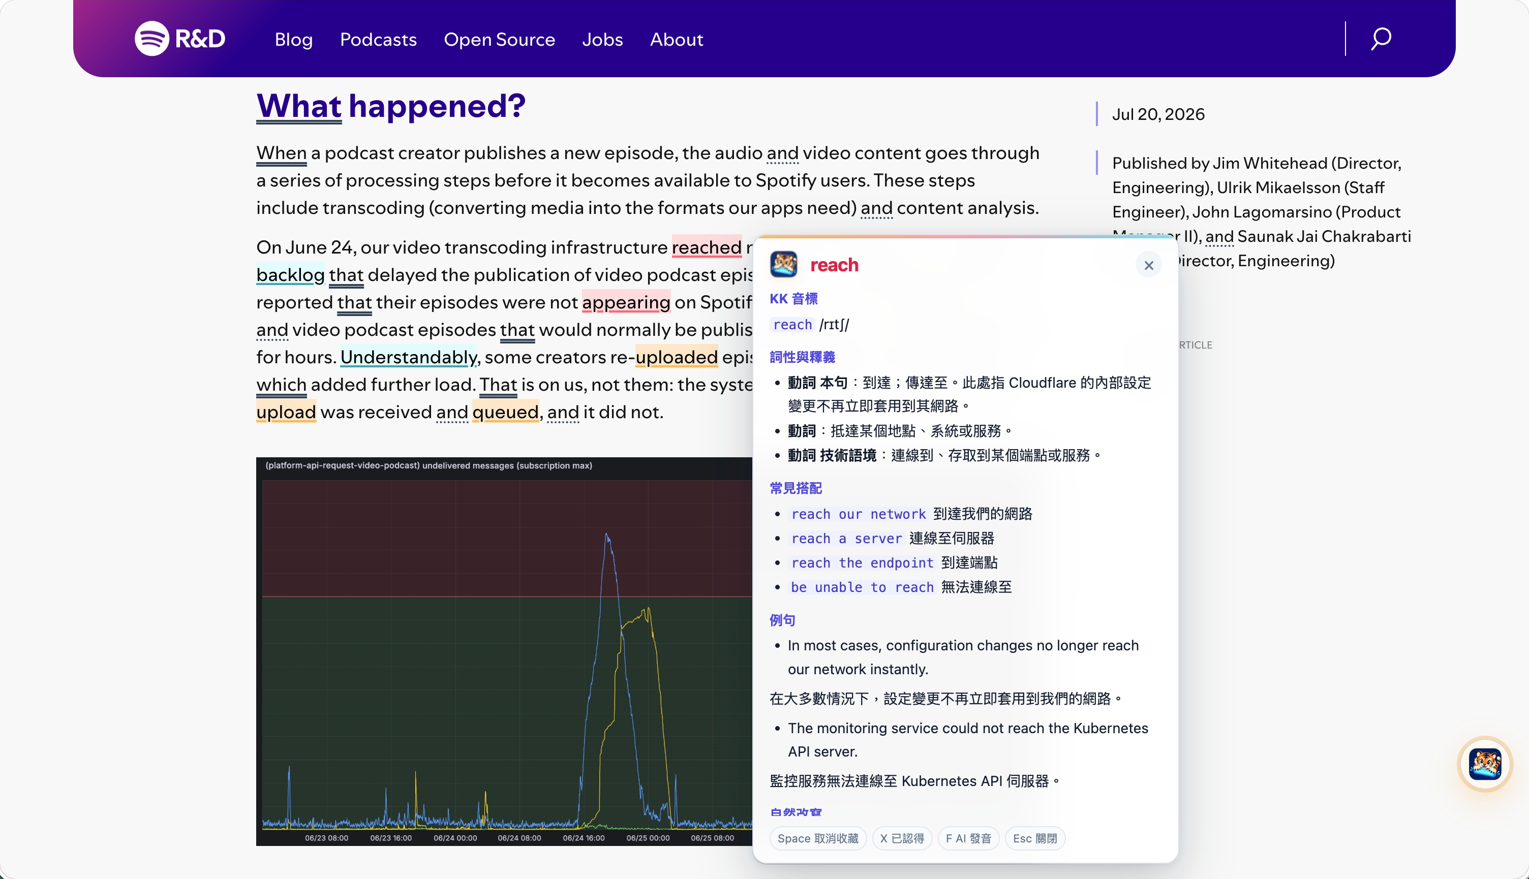
Task: Click the highlighted word 'Understandably'
Action: tap(409, 357)
